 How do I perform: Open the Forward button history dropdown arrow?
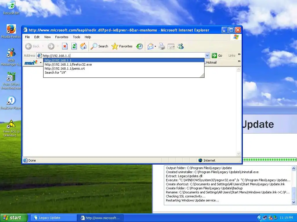[x=58, y=46]
